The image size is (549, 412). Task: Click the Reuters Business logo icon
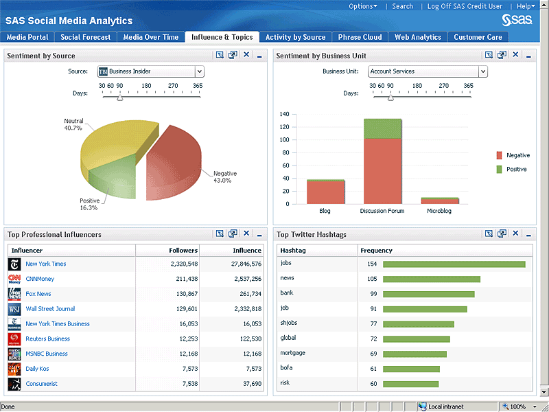pos(14,339)
